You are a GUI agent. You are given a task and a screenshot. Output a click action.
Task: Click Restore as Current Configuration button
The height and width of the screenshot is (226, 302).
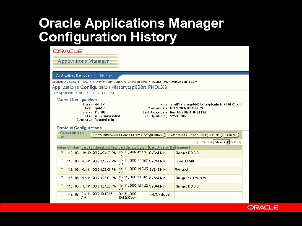(193, 135)
